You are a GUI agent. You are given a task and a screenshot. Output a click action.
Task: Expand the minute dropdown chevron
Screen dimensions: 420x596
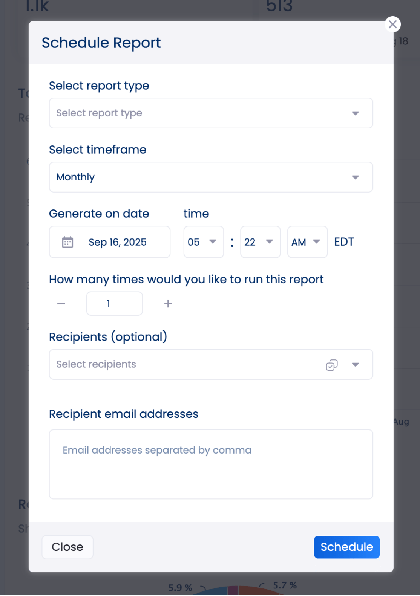[269, 242]
